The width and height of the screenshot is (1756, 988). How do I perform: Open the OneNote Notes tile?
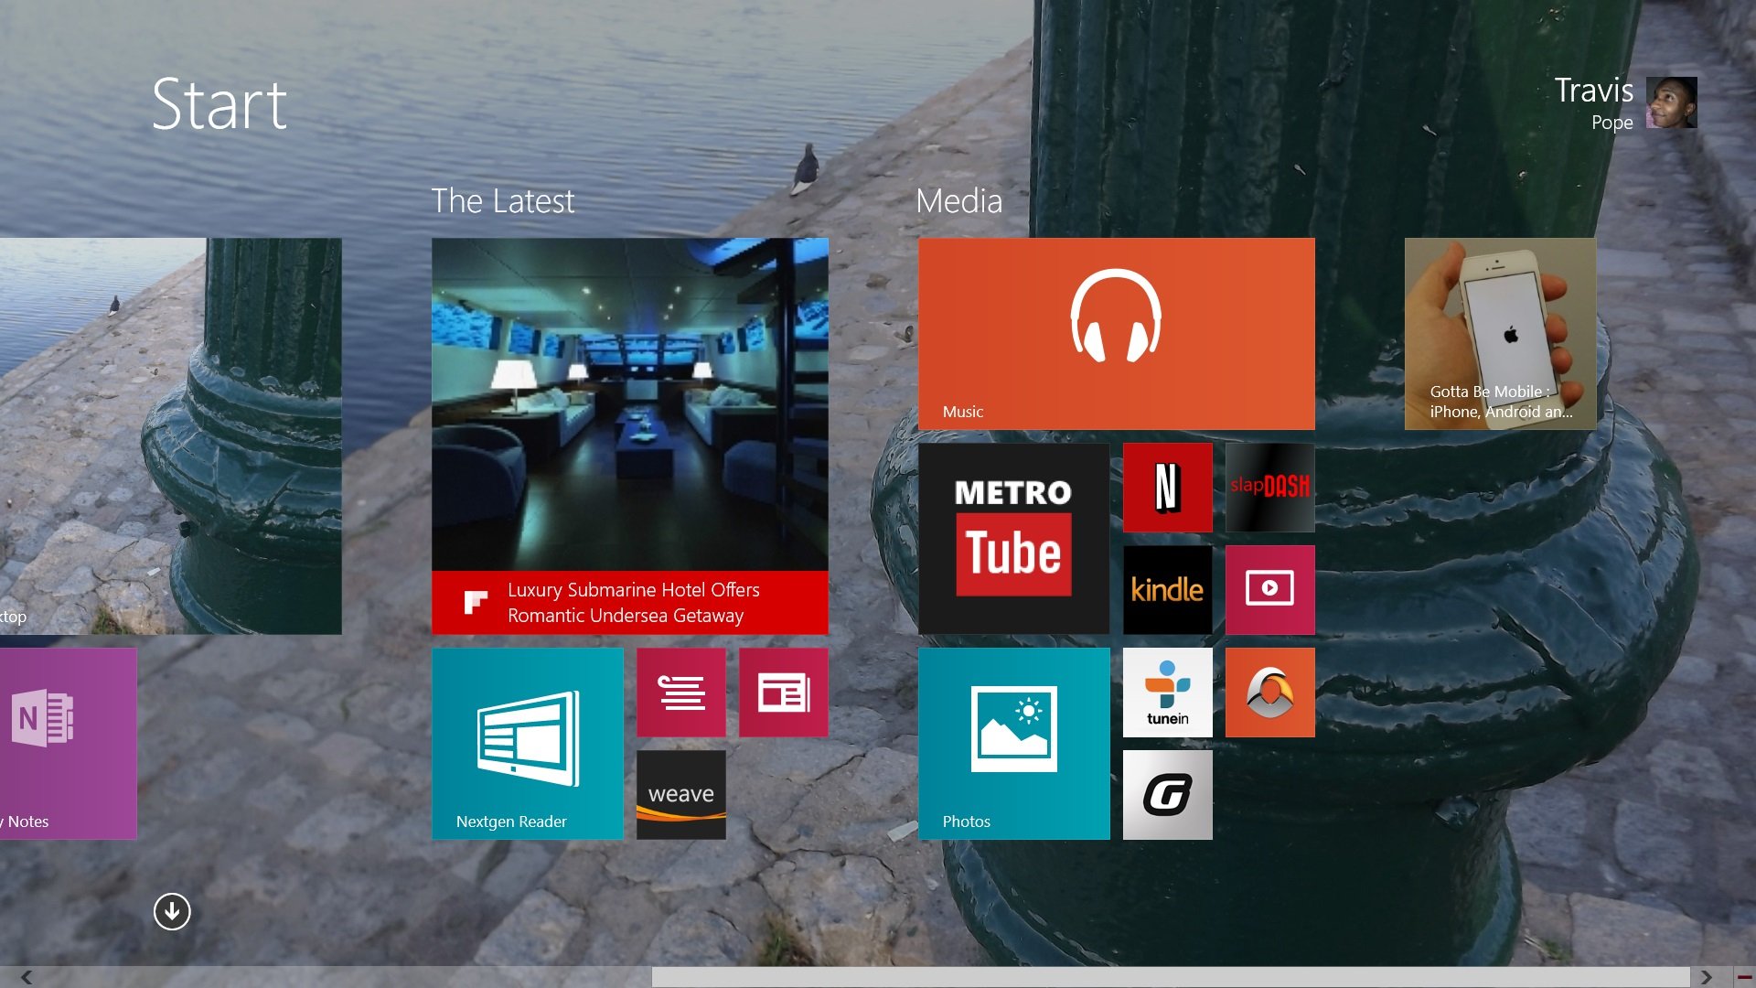coord(69,744)
